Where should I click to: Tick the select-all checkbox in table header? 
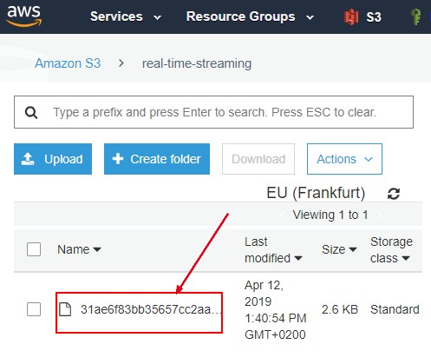[x=34, y=249]
